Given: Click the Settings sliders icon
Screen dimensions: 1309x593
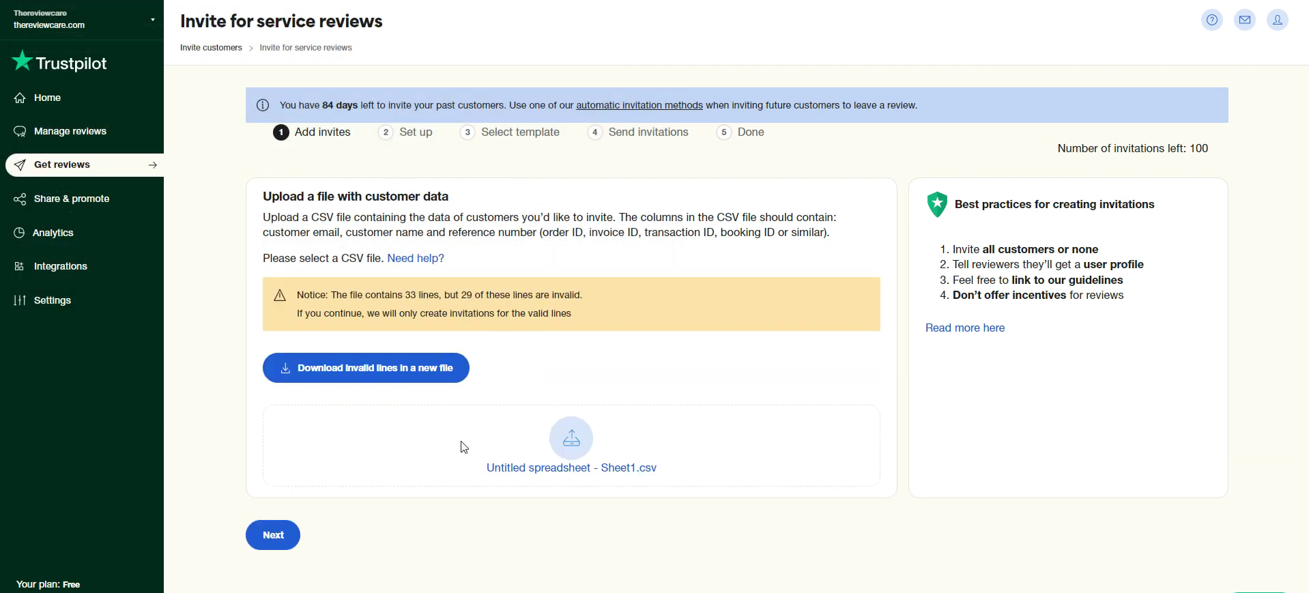Looking at the screenshot, I should [20, 300].
